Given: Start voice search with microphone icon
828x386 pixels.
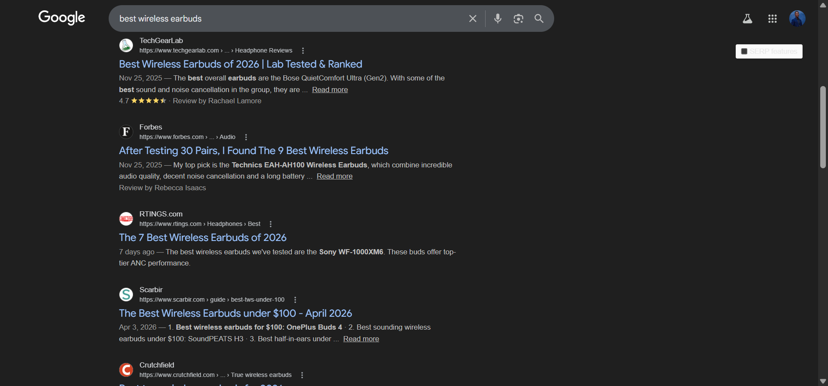Looking at the screenshot, I should 498,19.
